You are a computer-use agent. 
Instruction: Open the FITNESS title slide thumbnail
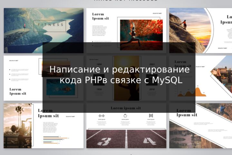(43, 31)
